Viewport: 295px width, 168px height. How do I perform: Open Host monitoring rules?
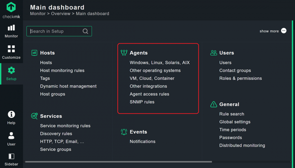62,70
